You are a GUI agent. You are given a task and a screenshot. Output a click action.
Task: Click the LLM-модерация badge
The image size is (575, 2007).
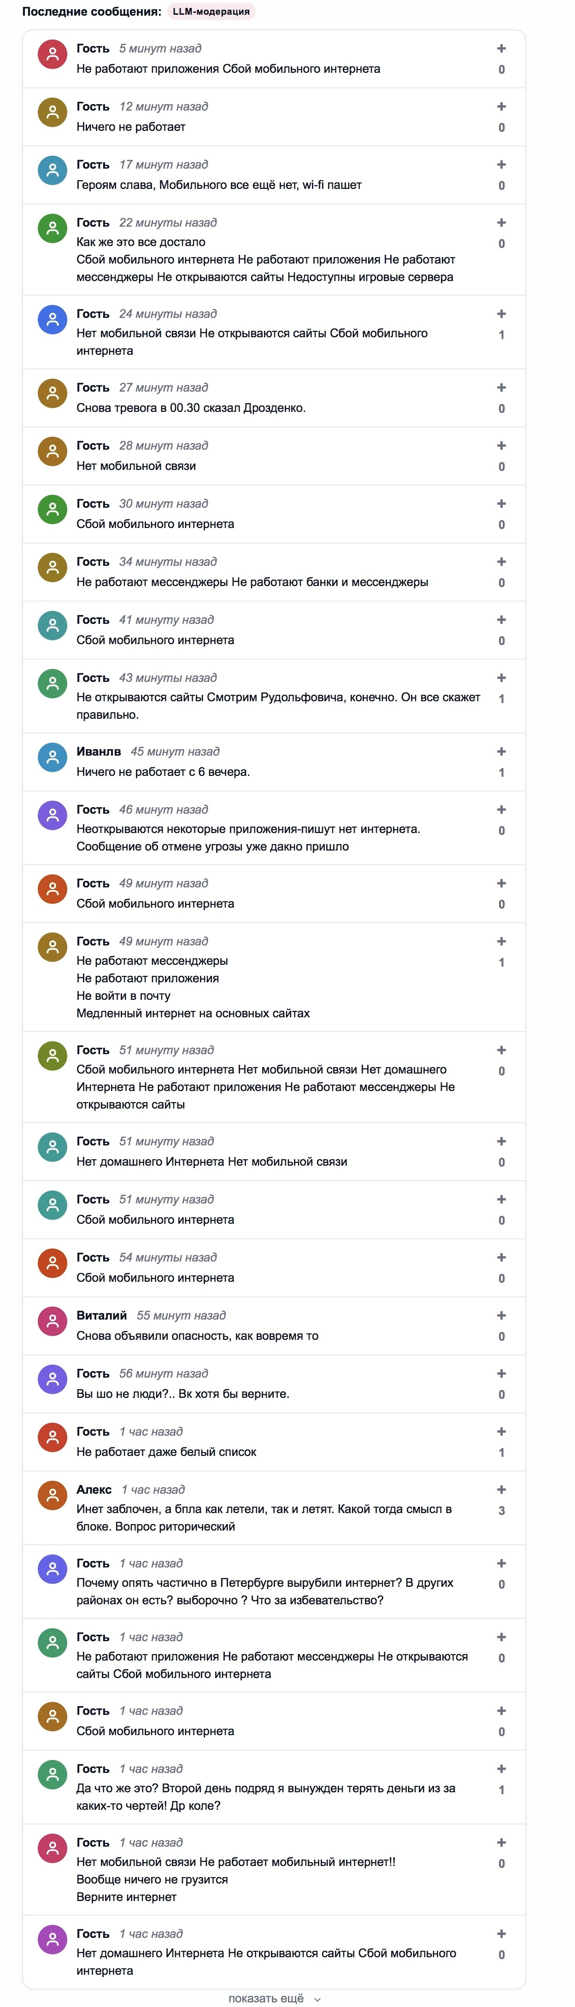[211, 12]
